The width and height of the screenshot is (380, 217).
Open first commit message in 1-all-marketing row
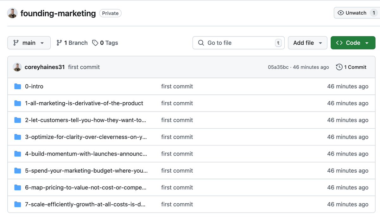177,103
